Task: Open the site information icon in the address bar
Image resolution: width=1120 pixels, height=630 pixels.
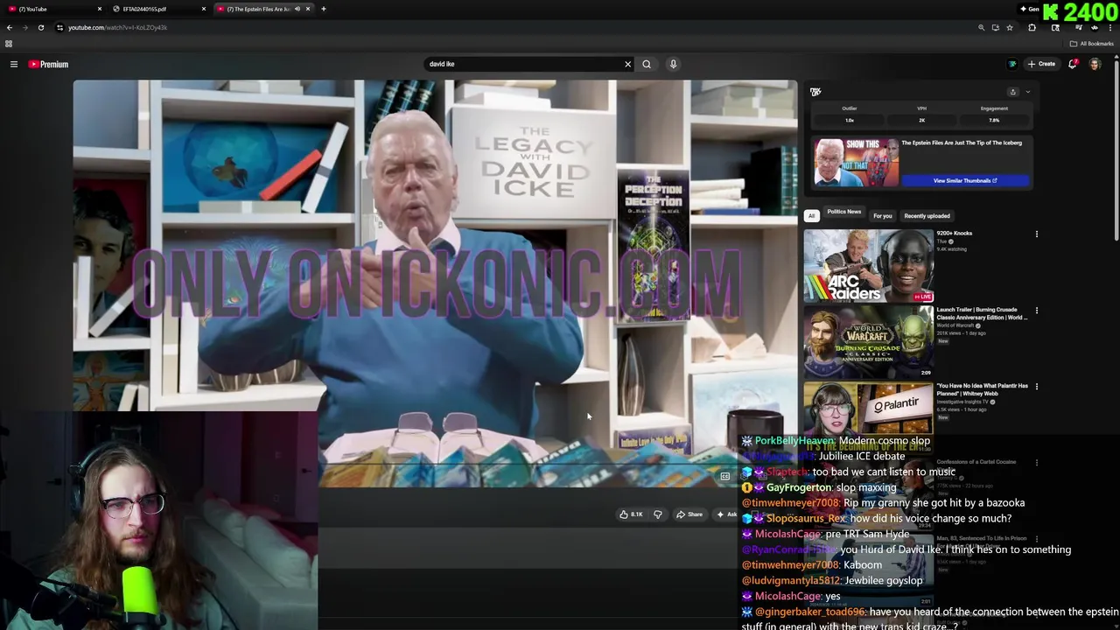Action: (59, 27)
